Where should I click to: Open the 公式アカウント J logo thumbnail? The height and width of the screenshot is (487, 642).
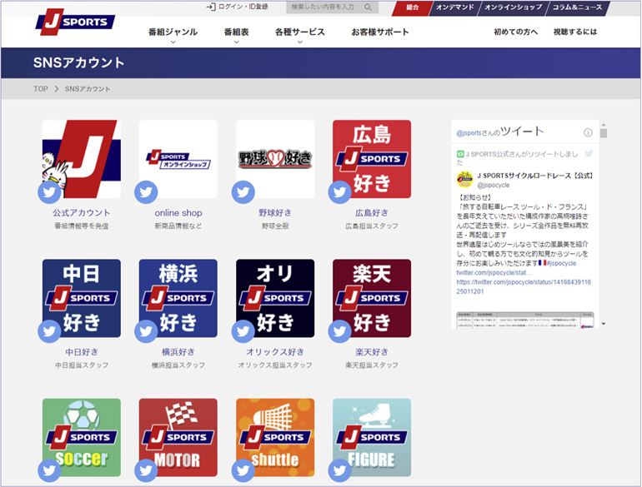pyautogui.click(x=82, y=159)
